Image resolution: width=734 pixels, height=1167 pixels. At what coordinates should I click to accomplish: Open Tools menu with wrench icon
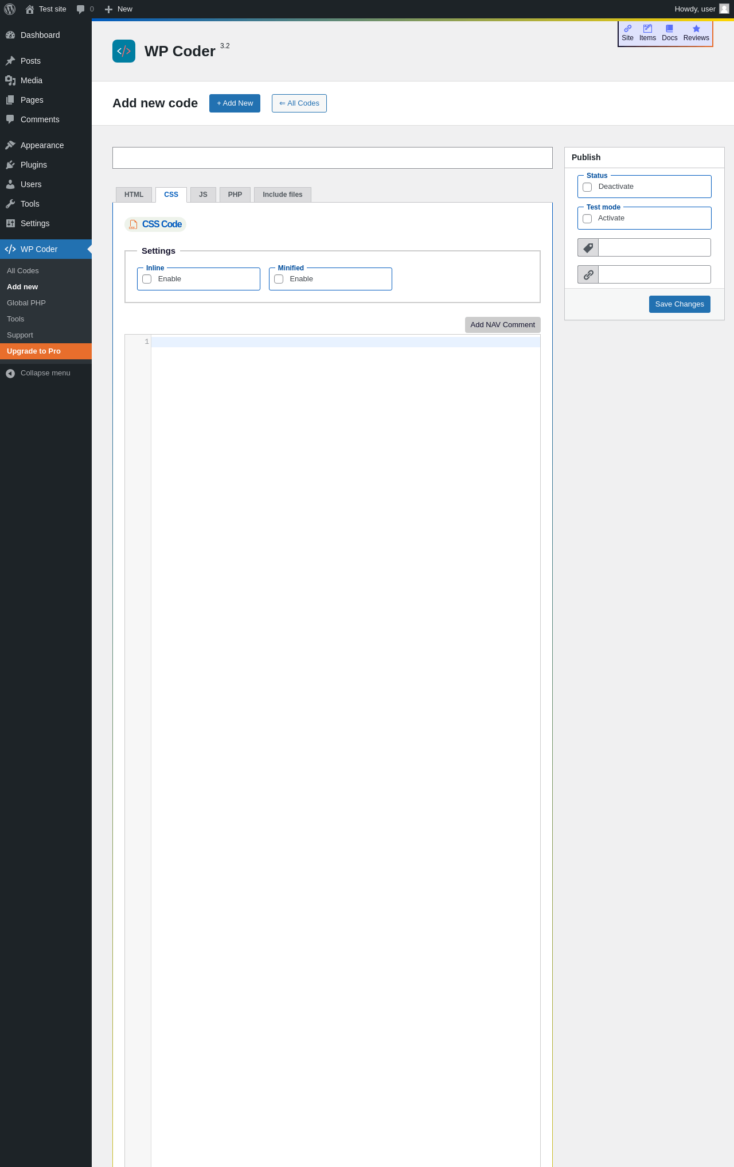[x=46, y=204]
